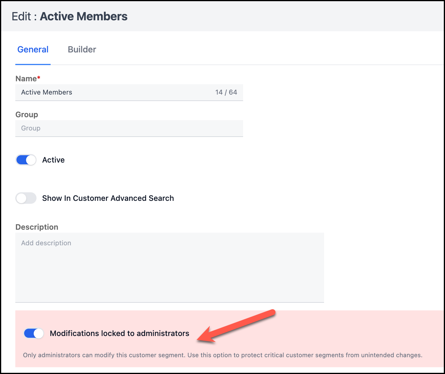Disable Modifications locked to administrators toggle

(x=34, y=333)
